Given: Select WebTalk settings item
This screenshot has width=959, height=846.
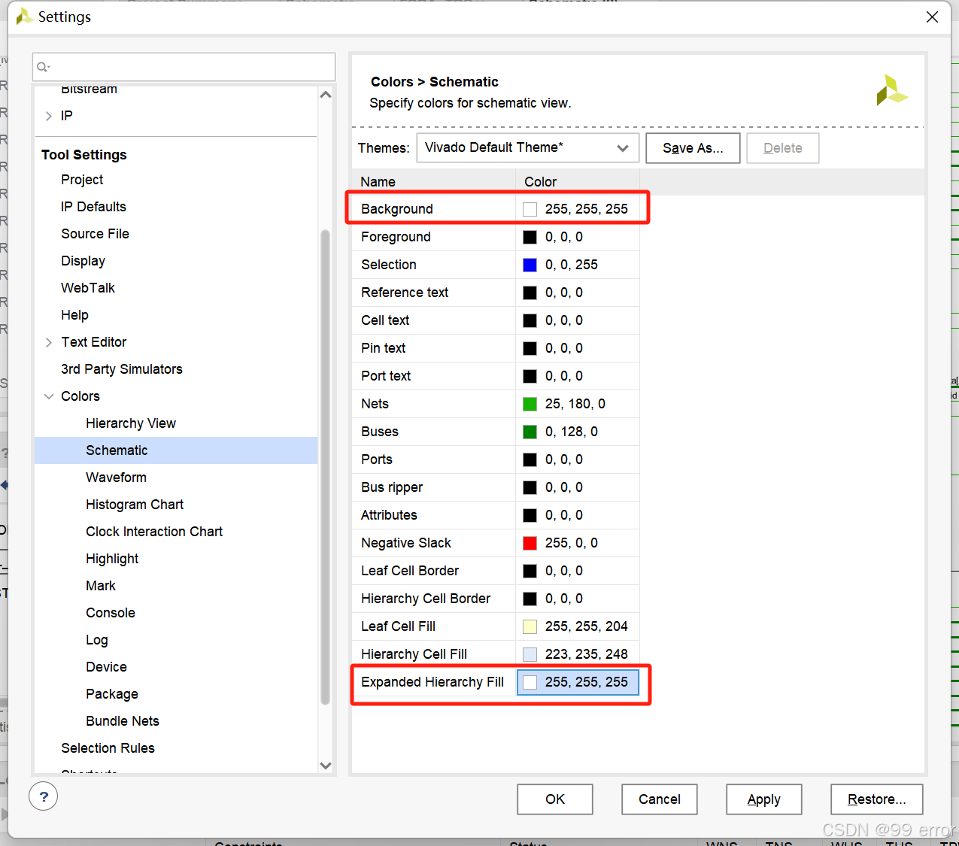Looking at the screenshot, I should [88, 288].
